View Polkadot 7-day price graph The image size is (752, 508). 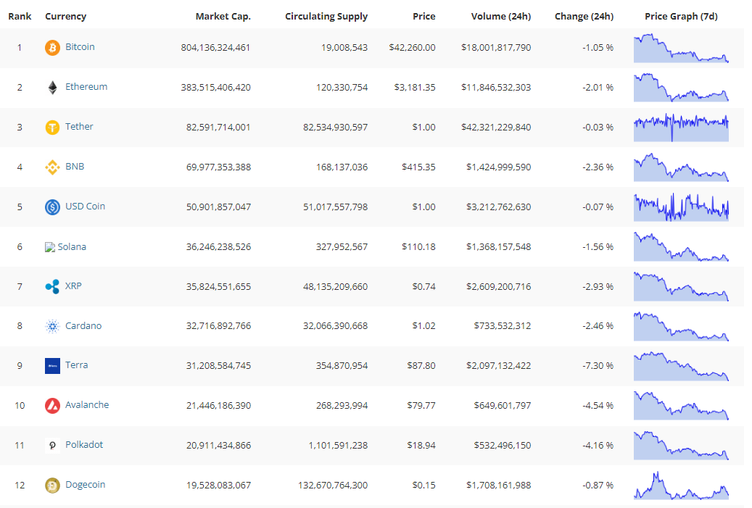[681, 446]
